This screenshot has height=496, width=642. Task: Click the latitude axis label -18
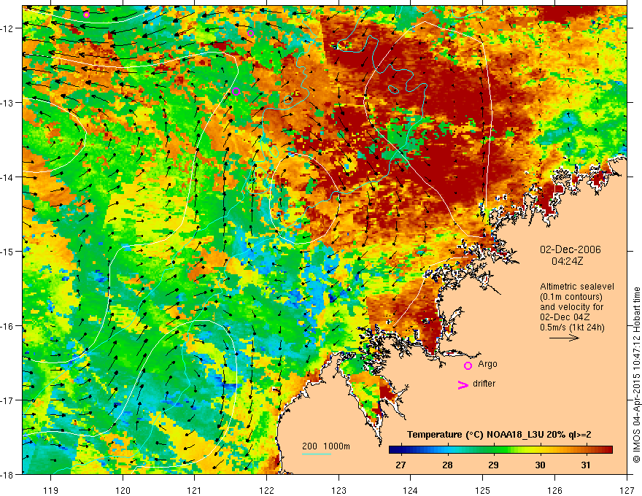[x=7, y=474]
